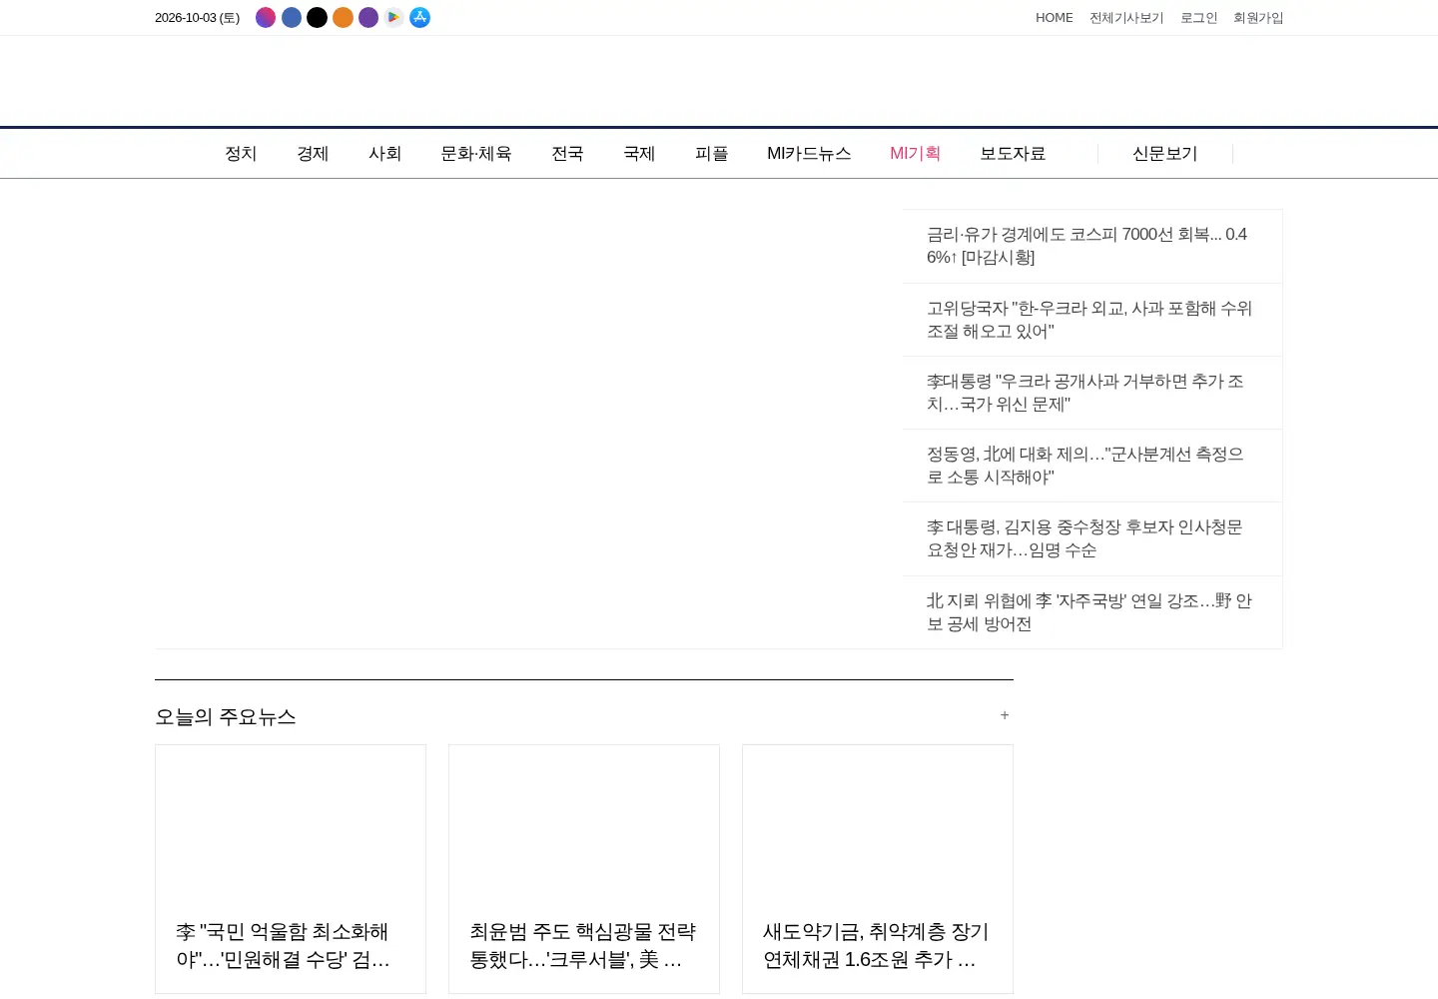Screen dimensions: 1438x999
Task: Open the Google Play store icon
Action: (394, 17)
